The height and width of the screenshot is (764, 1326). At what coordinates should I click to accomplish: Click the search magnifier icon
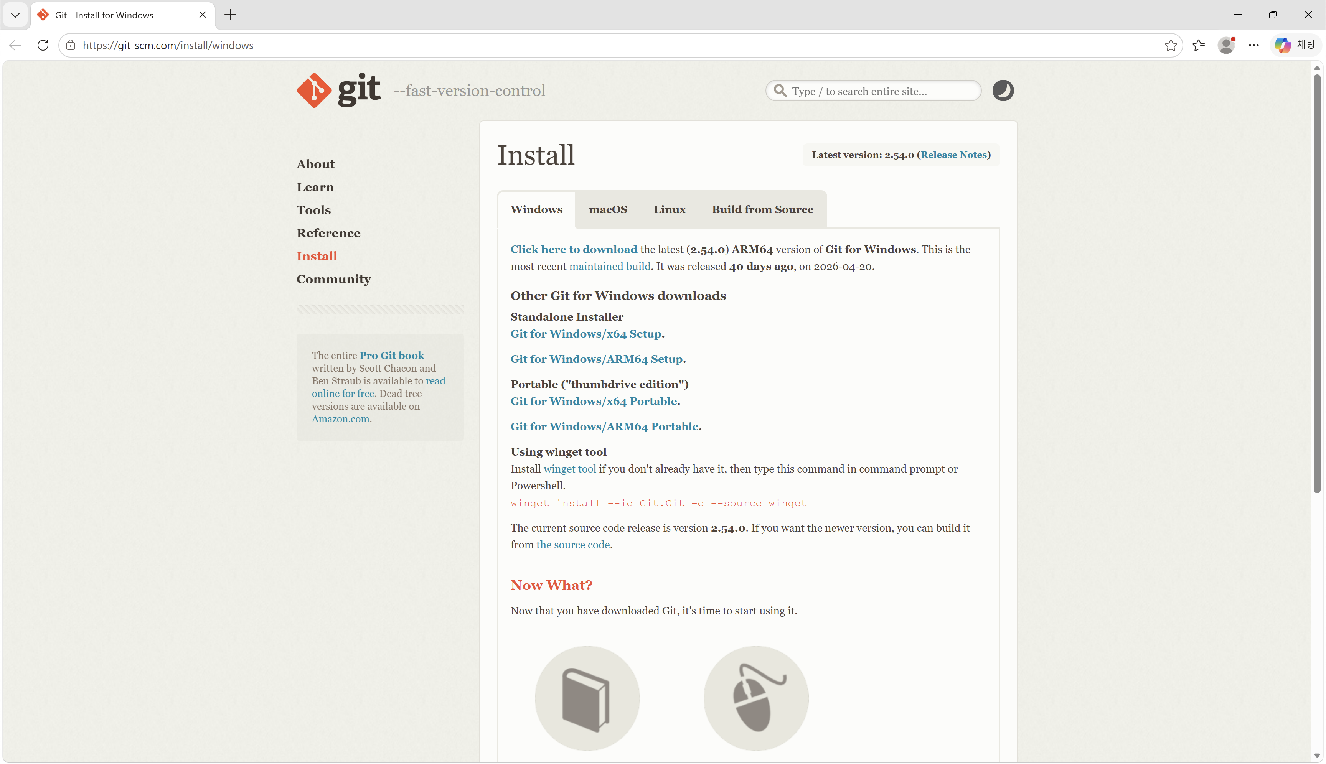click(780, 91)
